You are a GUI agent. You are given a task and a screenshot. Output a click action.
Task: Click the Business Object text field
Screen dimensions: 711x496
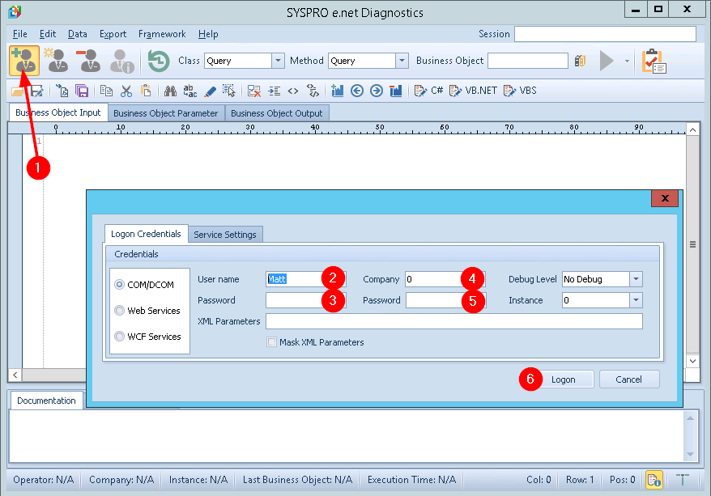pyautogui.click(x=528, y=61)
